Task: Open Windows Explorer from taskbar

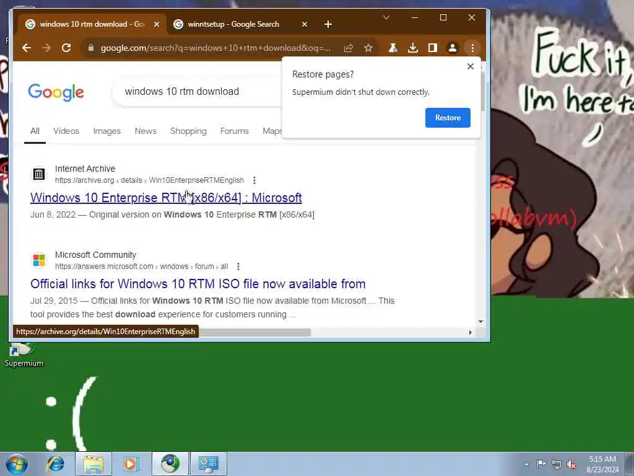Action: [x=93, y=464]
